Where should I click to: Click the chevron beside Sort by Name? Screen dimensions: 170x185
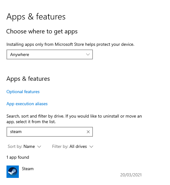point(39,147)
